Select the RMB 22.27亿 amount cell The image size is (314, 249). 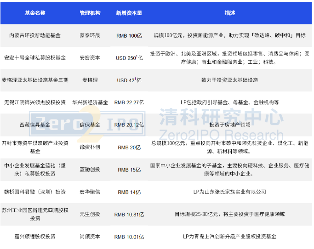pos(129,102)
